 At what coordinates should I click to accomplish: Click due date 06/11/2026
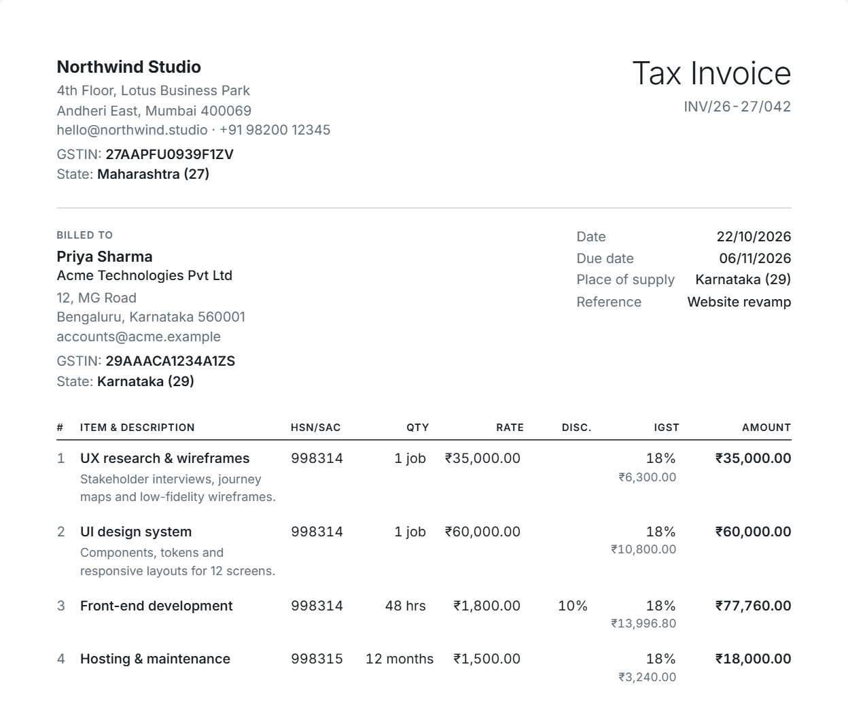(756, 258)
